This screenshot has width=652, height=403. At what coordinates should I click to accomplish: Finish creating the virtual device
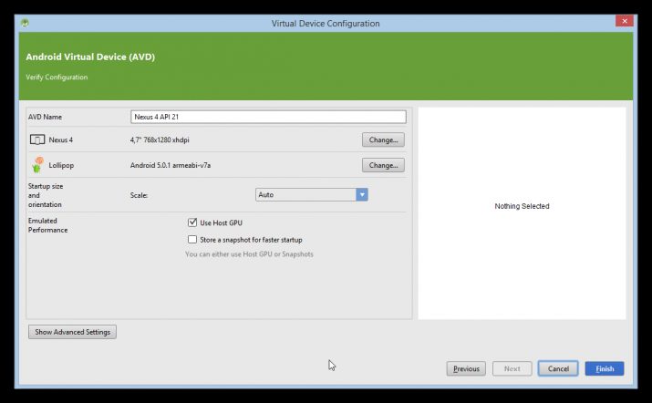(605, 368)
